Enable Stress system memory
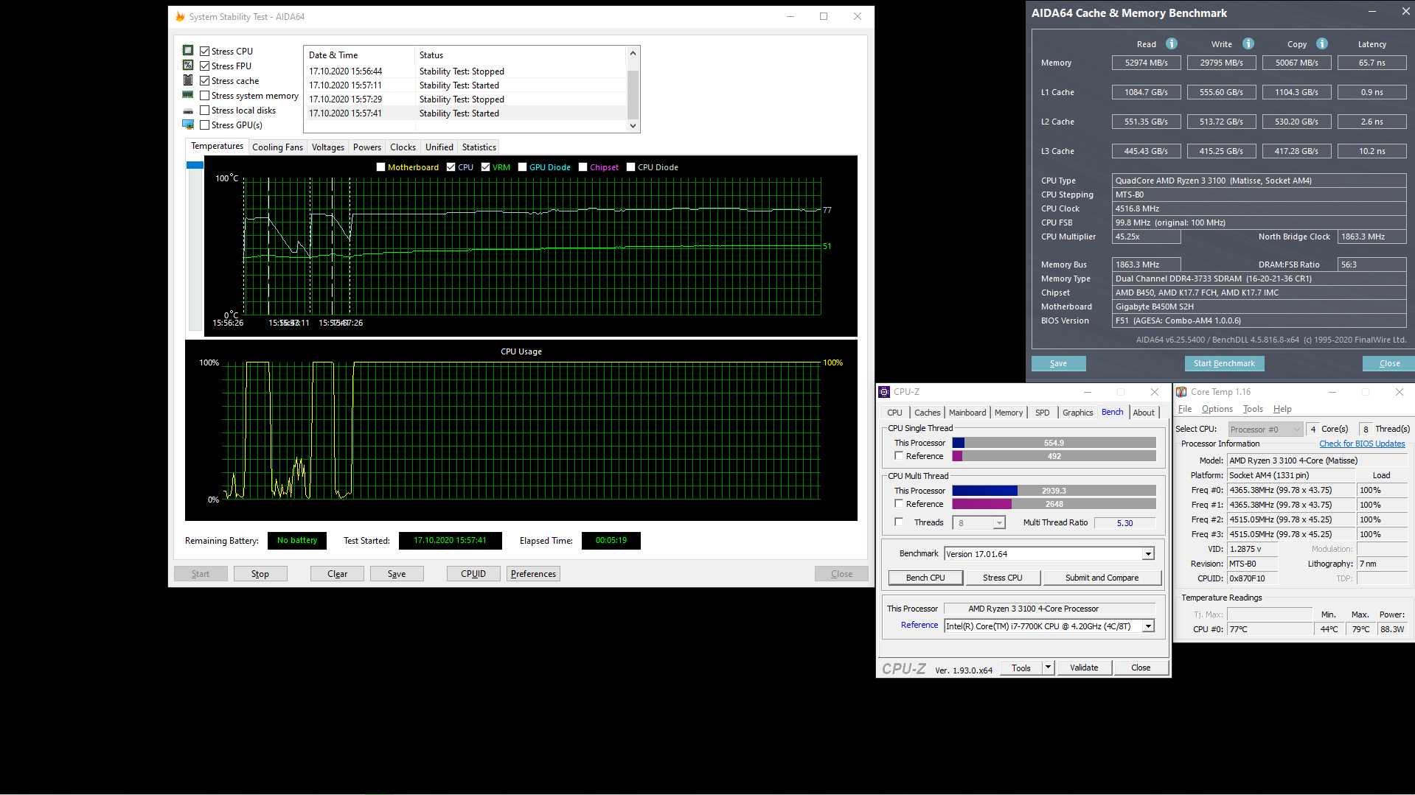This screenshot has height=795, width=1415. pyautogui.click(x=205, y=96)
